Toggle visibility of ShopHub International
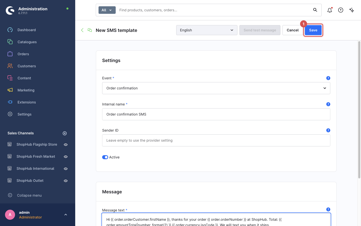Viewport: 361px width, 226px height. coord(66,169)
